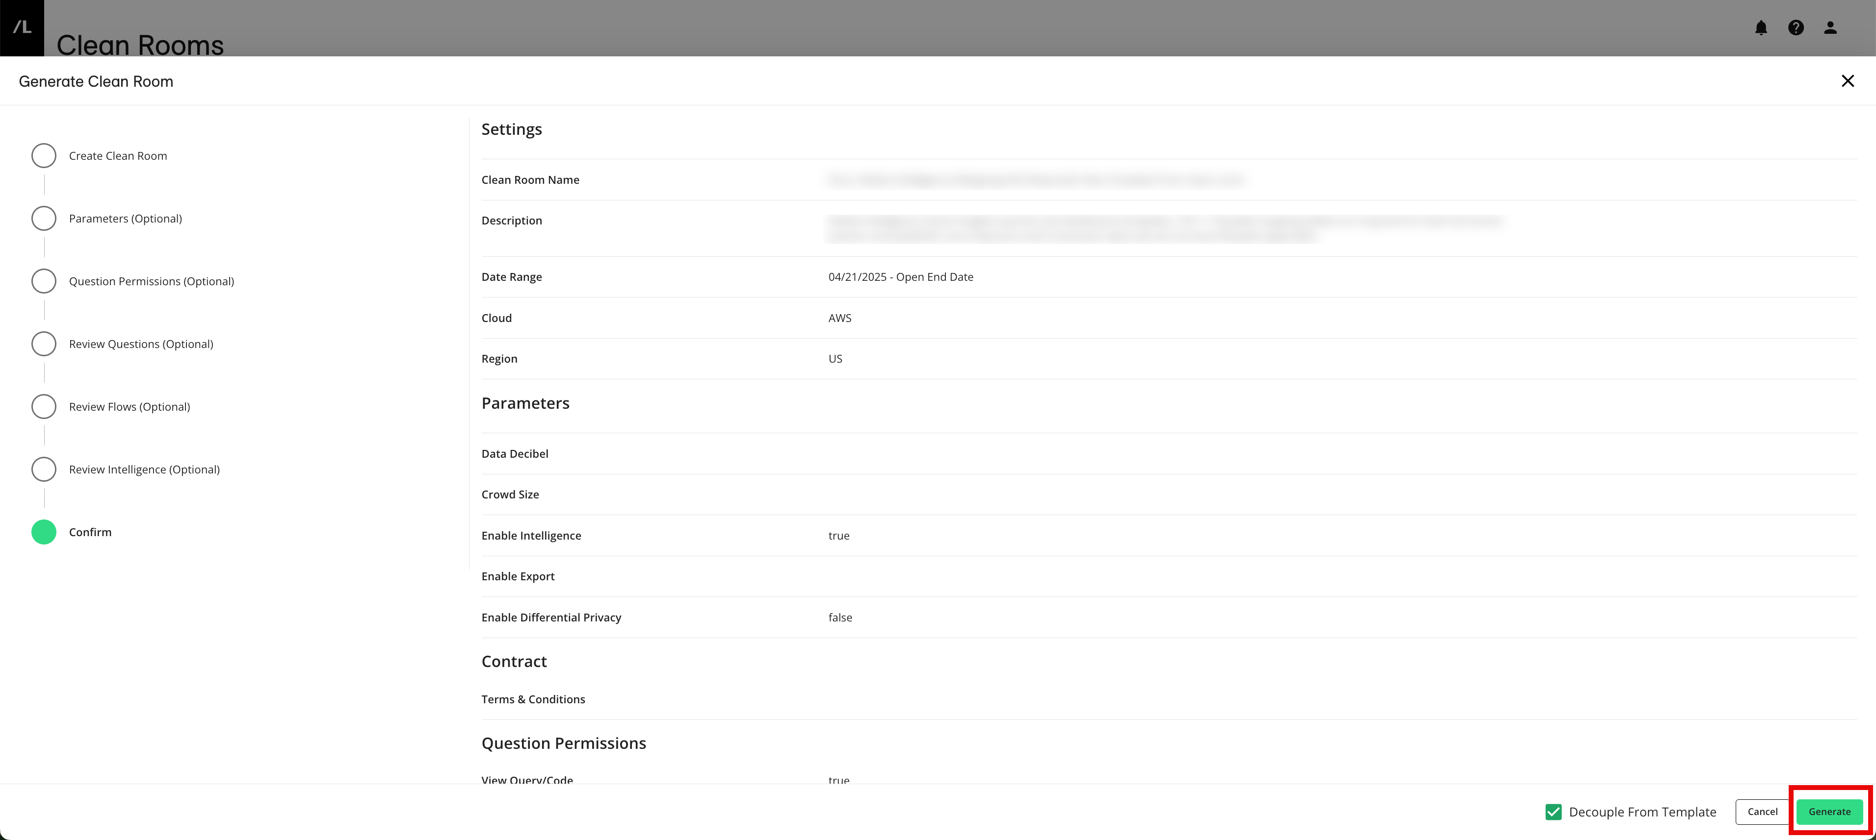Open the Terms & Conditions entry
The image size is (1876, 840).
tap(533, 699)
